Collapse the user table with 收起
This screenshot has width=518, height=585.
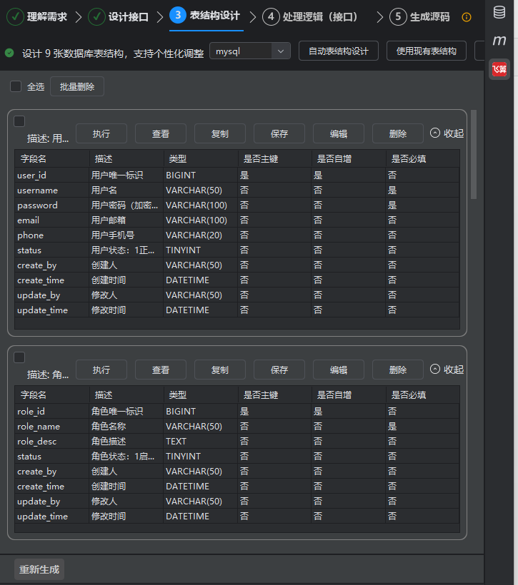[447, 133]
